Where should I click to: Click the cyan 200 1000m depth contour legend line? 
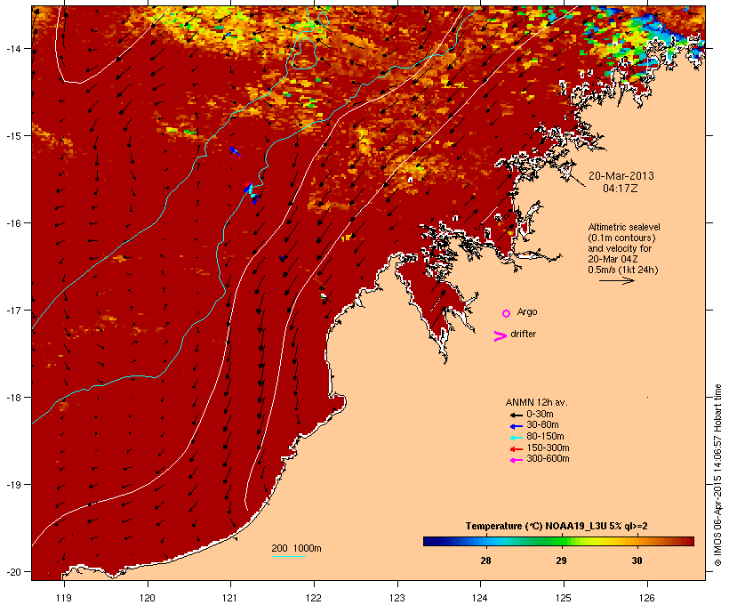click(x=289, y=556)
